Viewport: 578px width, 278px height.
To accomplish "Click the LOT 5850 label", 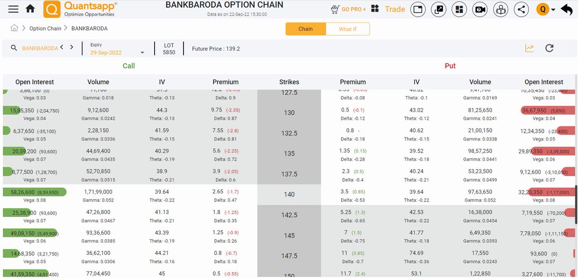I will [169, 49].
